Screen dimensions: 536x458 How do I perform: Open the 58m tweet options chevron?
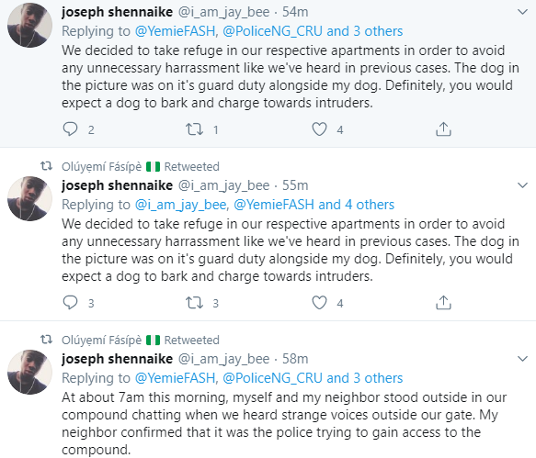(x=522, y=359)
